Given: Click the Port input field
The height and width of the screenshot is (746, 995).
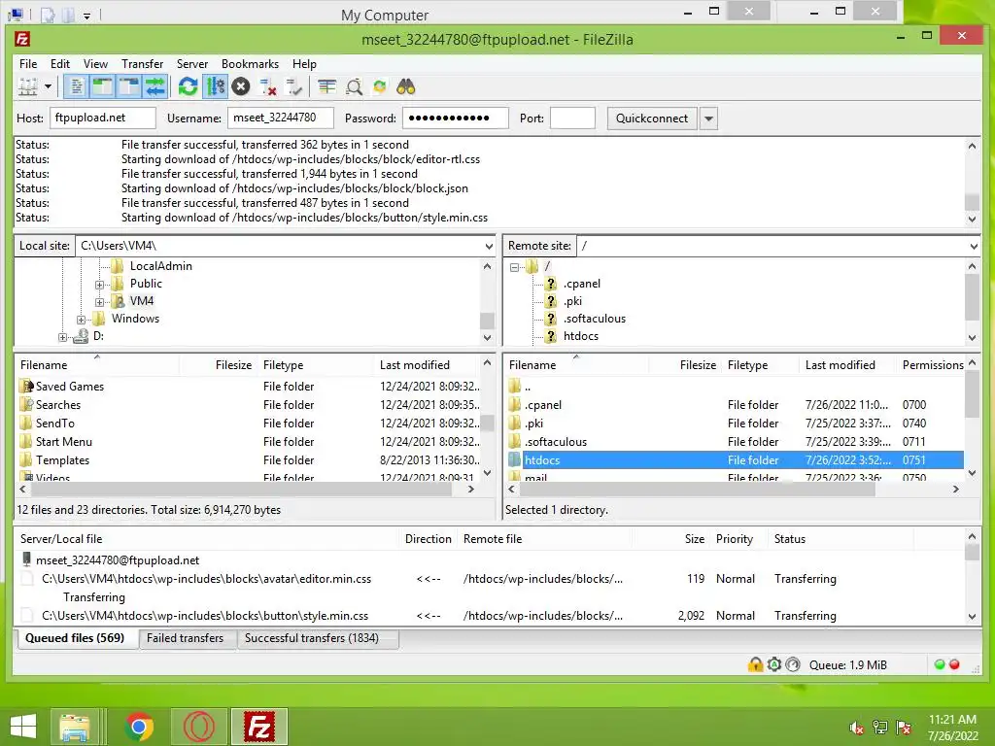Looking at the screenshot, I should [572, 118].
